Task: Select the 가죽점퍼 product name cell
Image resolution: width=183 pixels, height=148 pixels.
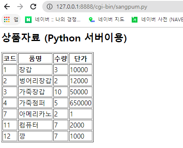Action: 35,103
